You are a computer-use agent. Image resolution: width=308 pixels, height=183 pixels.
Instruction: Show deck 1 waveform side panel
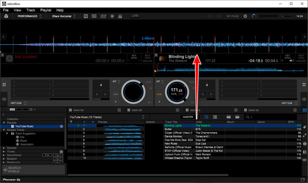click(4, 99)
